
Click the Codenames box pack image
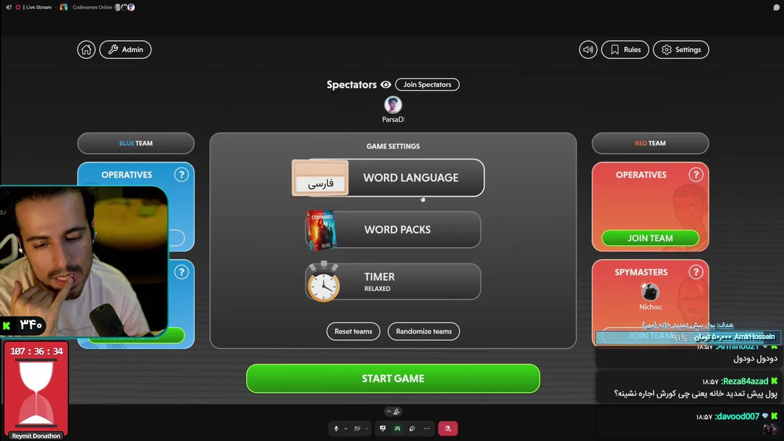(x=321, y=231)
